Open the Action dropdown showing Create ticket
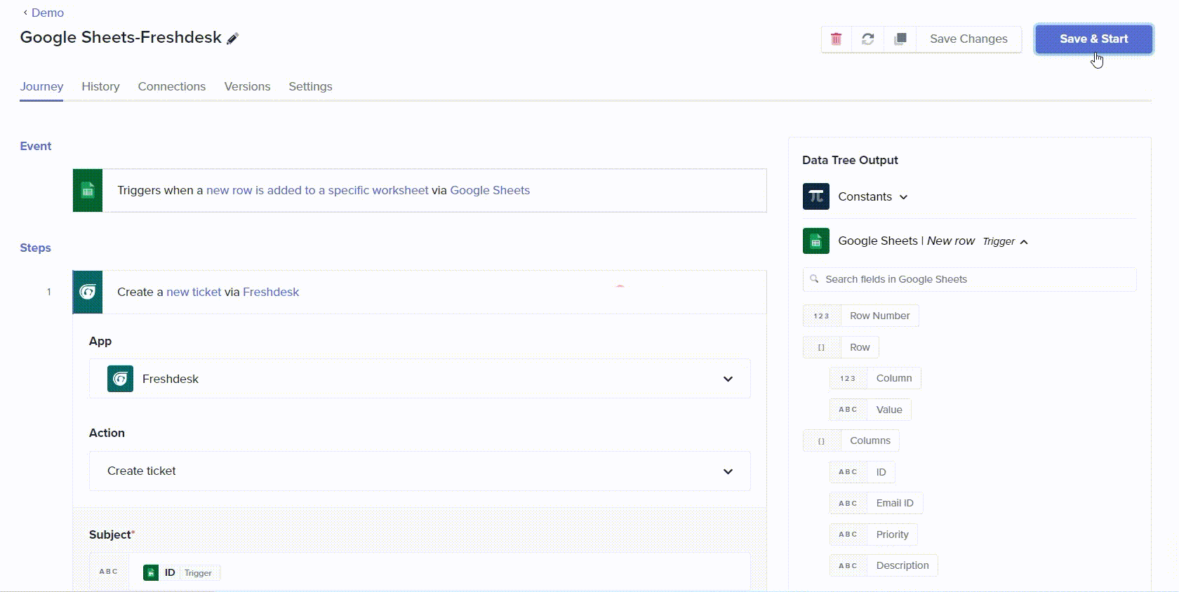The image size is (1179, 592). pyautogui.click(x=420, y=471)
